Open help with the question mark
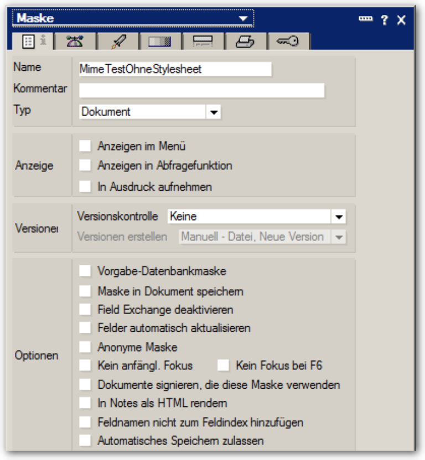Image resolution: width=425 pixels, height=460 pixels. point(385,20)
